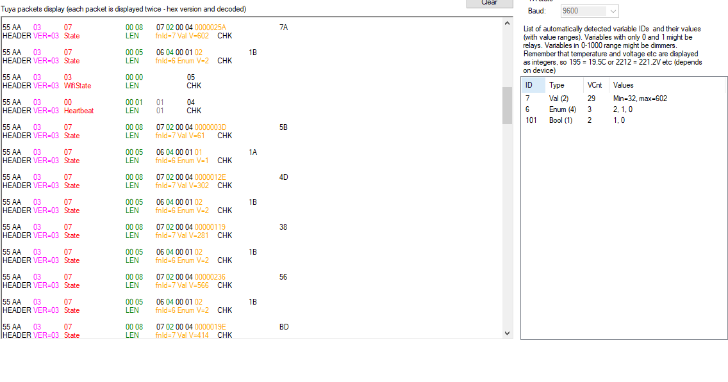The height and width of the screenshot is (382, 728).
Task: Select variable row with ID 7
Action: pyautogui.click(x=623, y=99)
